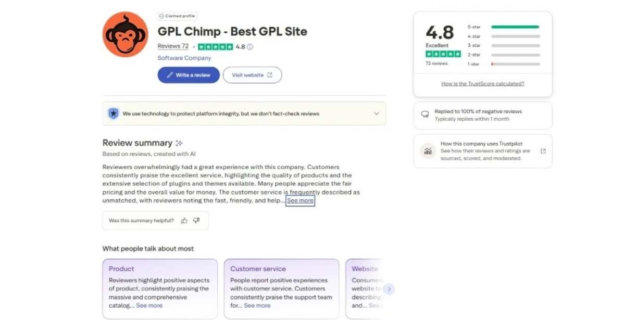Open the Product topic card
Image resolution: width=625 pixels, height=327 pixels.
[x=160, y=289]
